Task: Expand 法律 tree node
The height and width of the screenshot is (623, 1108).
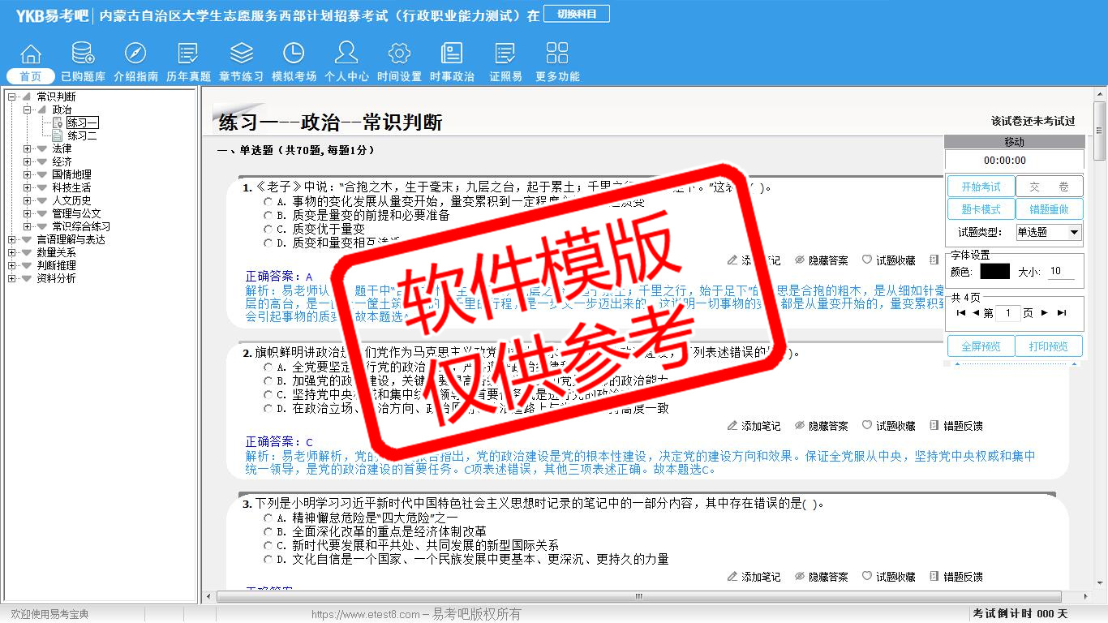Action: [x=27, y=149]
